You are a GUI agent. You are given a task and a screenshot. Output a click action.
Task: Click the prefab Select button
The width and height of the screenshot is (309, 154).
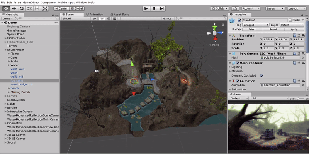pyautogui.click(x=252, y=30)
